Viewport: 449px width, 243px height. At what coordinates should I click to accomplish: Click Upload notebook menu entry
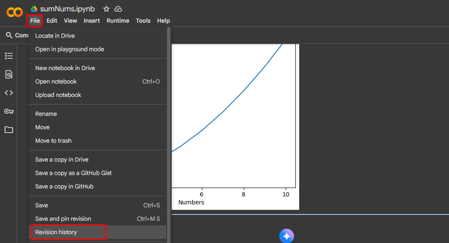coord(58,95)
